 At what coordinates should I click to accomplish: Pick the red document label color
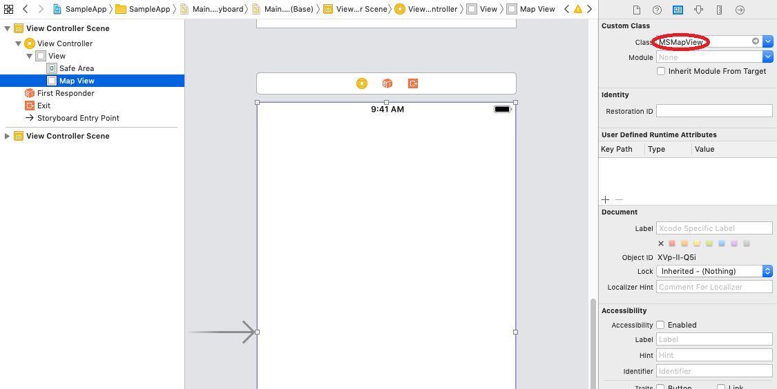click(672, 243)
